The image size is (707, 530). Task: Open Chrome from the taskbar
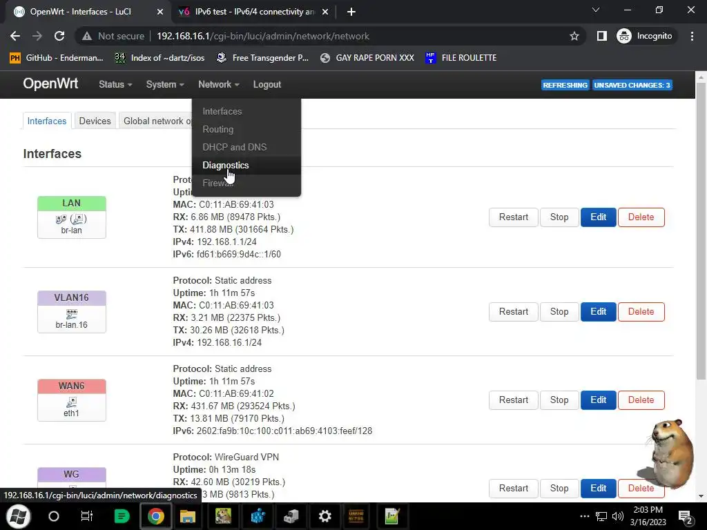[155, 516]
